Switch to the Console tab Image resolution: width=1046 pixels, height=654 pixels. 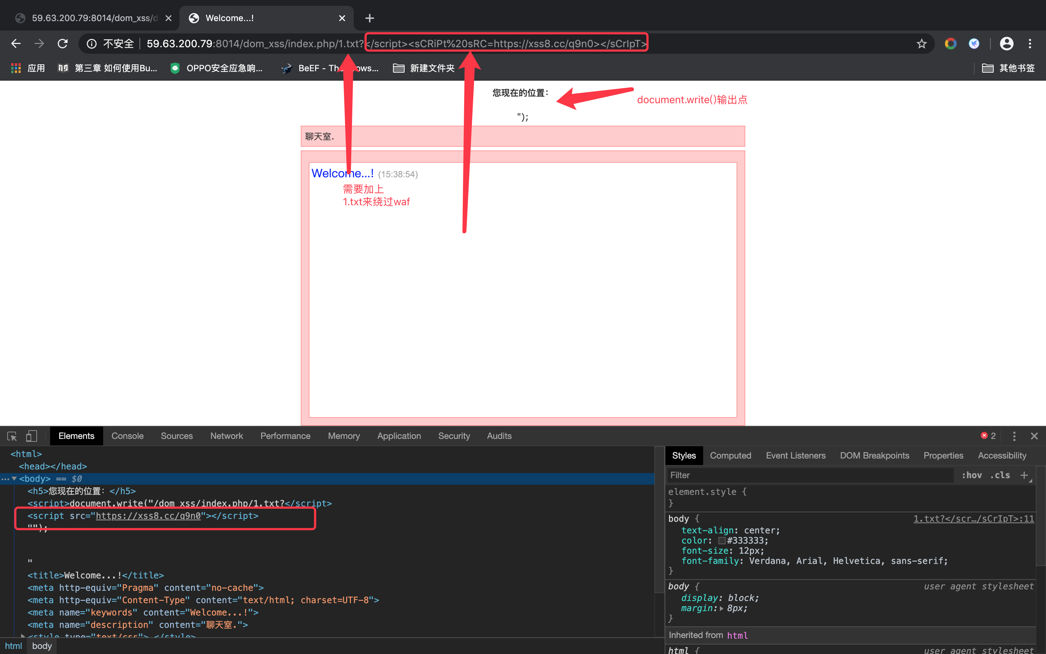tap(127, 436)
